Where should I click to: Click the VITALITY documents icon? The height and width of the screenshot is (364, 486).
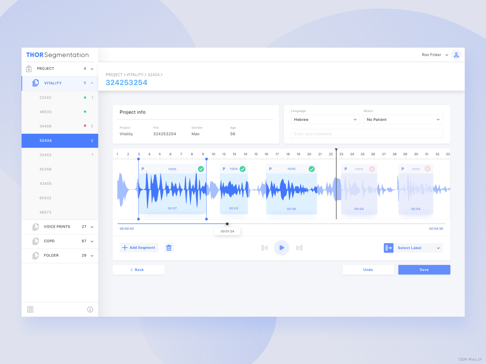[x=36, y=83]
